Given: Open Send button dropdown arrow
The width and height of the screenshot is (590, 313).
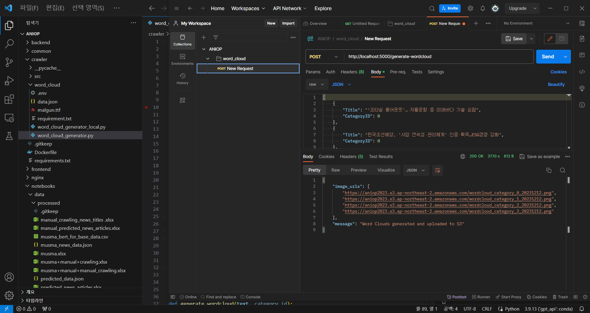Looking at the screenshot, I should (565, 57).
